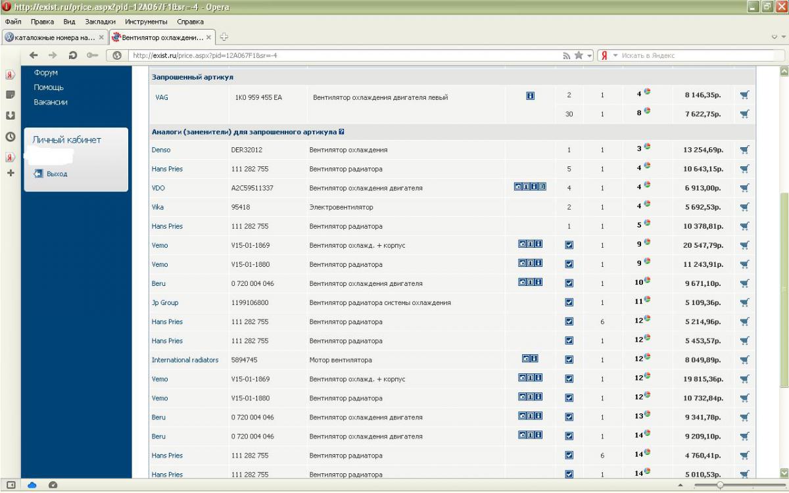Open the bookmark star dropdown arrow
The width and height of the screenshot is (789, 493).
(x=590, y=56)
